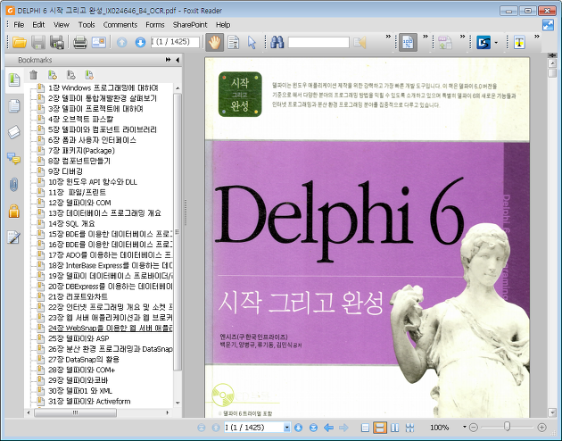Open the Signatures panel icon
Viewport: 562px width, 441px height.
pyautogui.click(x=13, y=237)
